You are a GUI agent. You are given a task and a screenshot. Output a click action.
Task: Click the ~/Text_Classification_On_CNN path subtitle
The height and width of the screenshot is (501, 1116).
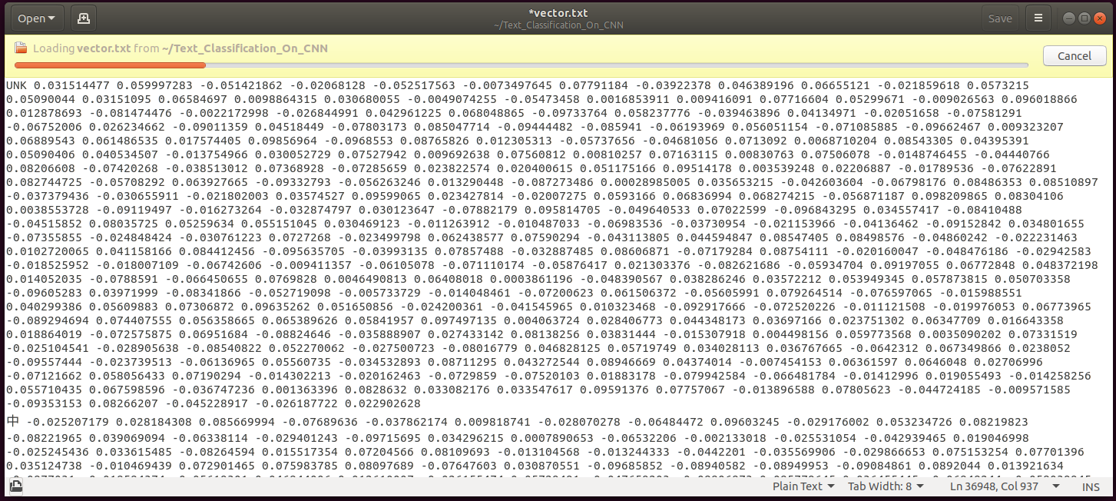point(558,25)
